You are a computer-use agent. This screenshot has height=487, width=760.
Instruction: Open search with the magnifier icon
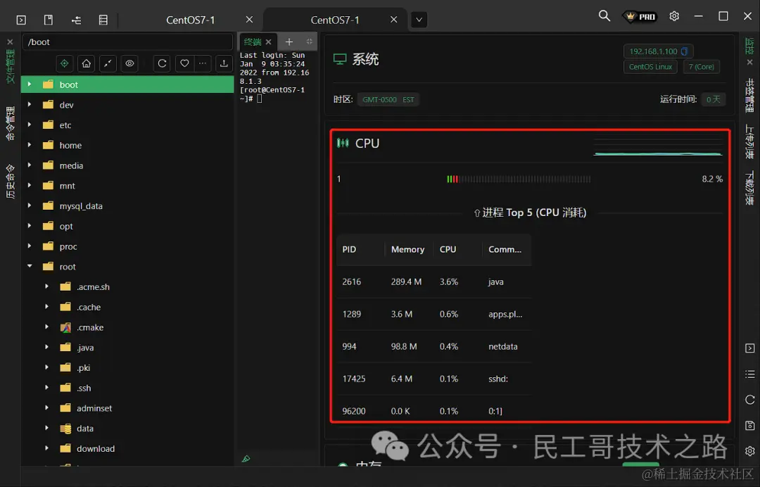(x=604, y=15)
